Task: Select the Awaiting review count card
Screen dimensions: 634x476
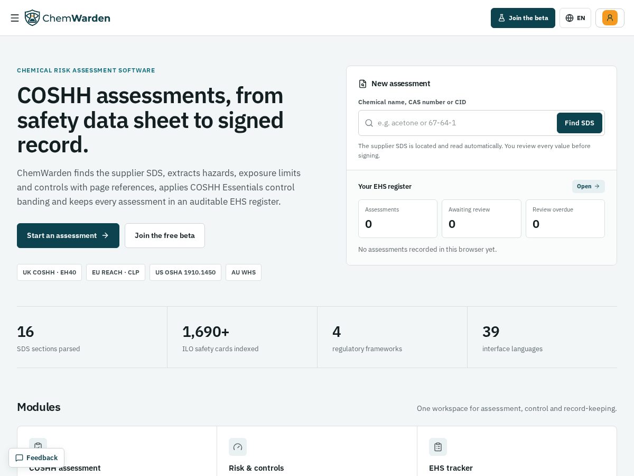Action: coord(481,218)
